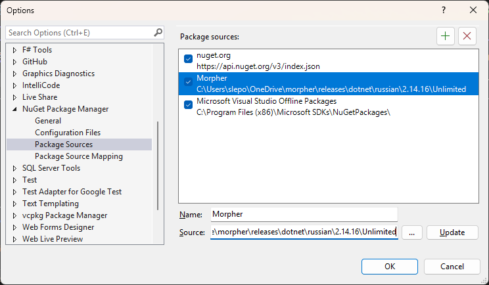Uncheck the nuget.org package source
Viewport: 489px width, 285px height.
tap(189, 59)
